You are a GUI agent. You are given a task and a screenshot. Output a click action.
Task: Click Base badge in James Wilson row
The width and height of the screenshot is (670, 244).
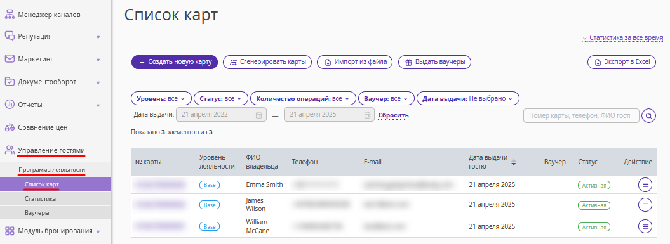tap(210, 205)
